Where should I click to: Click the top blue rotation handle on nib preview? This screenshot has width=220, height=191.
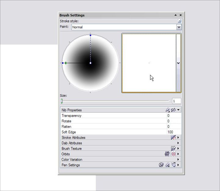(x=91, y=35)
